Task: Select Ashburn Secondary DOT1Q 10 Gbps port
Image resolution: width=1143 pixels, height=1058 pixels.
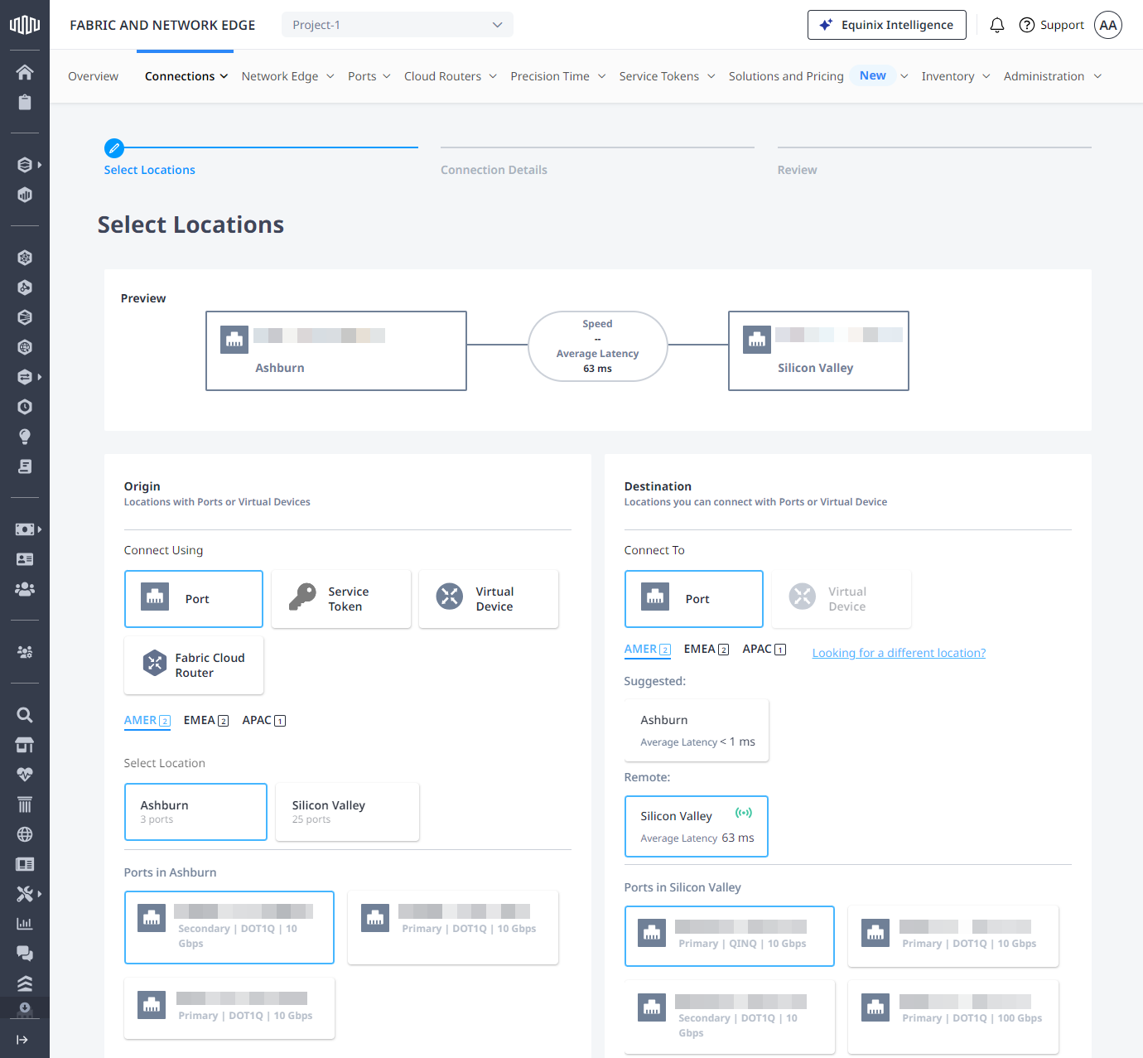Action: 229,927
